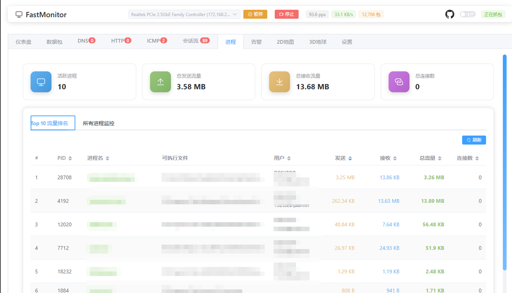Click the 56.48 KB total traffic value
Screen dimensions: 512x293
(433, 224)
